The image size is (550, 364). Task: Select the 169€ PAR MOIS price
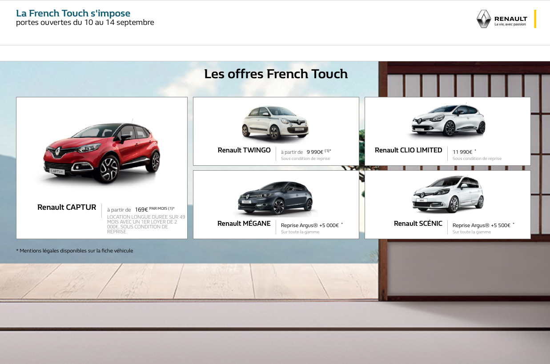155,209
